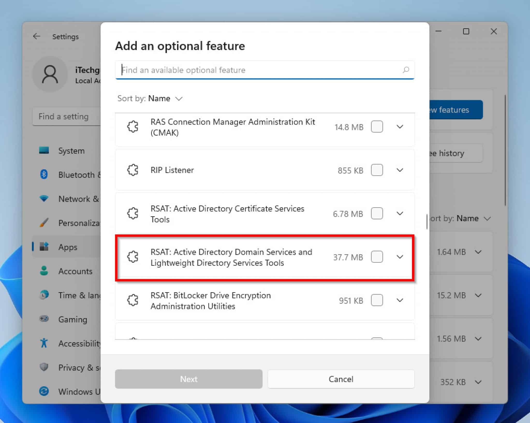Screen dimensions: 530x423
Task: Click the search magnifier icon in feature box
Action: point(406,70)
